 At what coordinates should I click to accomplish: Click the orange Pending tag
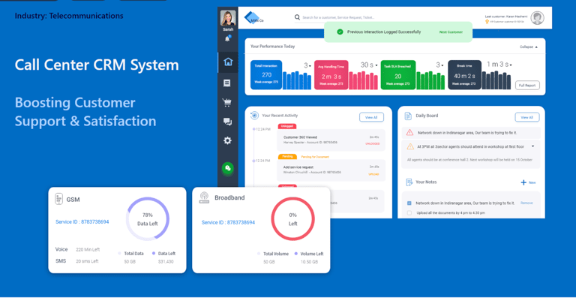(288, 157)
